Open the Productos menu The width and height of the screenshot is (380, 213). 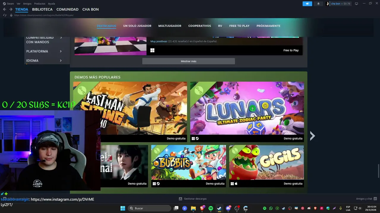point(40,4)
